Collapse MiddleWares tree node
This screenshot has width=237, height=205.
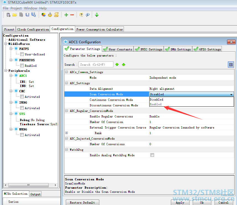[6, 44]
